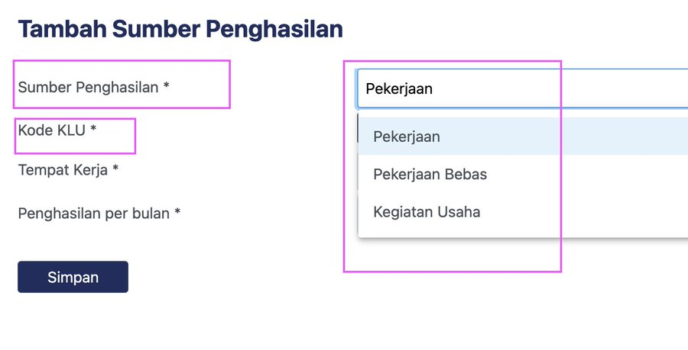Click the required asterisk next to Kode KLU

coord(93,130)
